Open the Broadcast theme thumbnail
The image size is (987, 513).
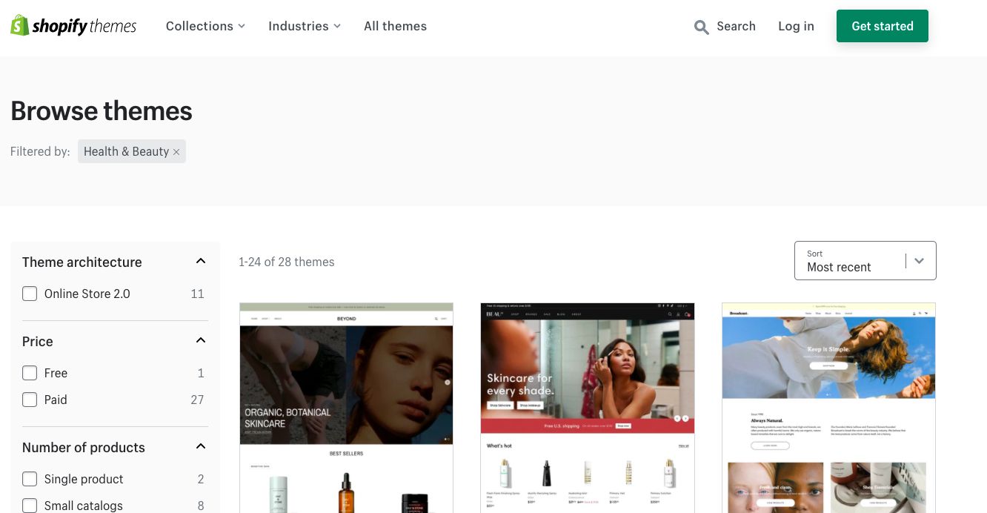(x=828, y=408)
